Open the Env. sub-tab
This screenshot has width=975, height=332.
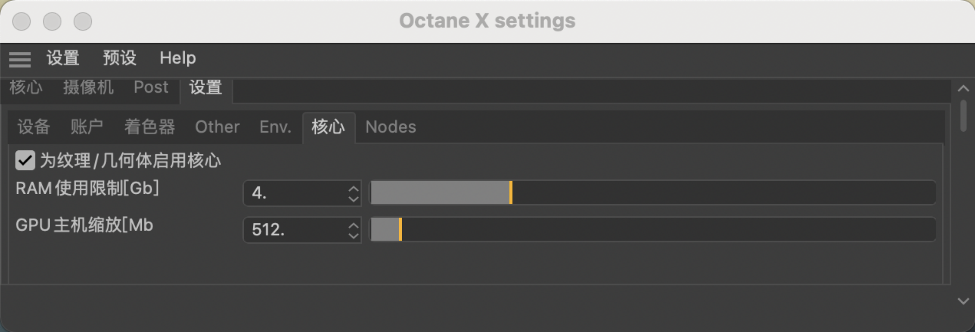(x=275, y=127)
